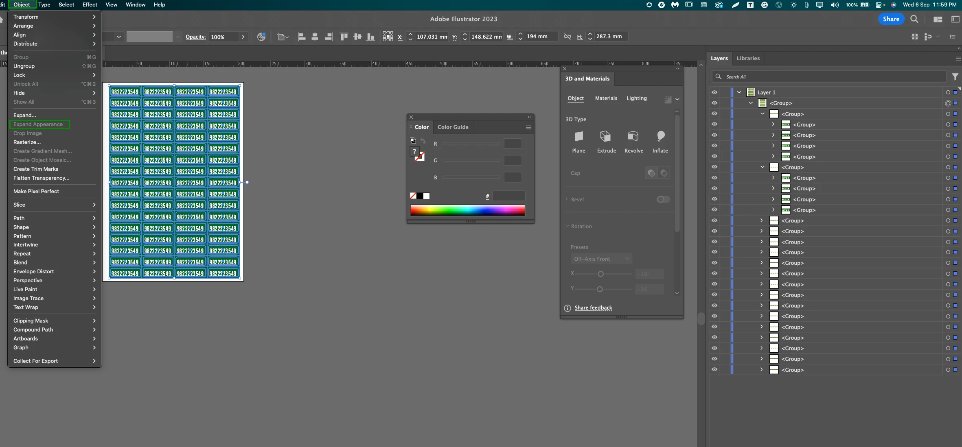Open the Share feedback link

pos(593,308)
